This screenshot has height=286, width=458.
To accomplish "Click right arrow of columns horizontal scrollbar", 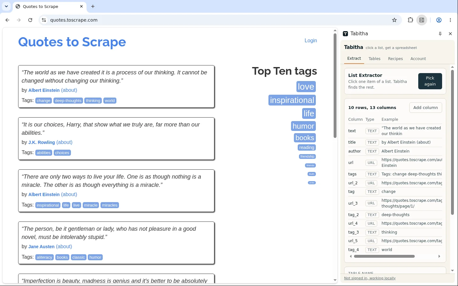I will (440, 256).
